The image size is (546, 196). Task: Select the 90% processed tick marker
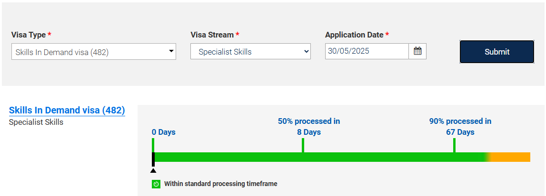pos(455,145)
